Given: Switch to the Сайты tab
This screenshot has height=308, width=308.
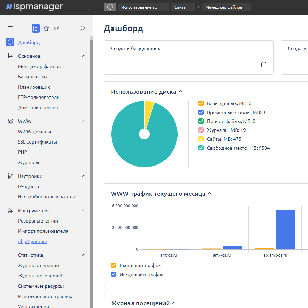Looking at the screenshot, I should pos(183,7).
